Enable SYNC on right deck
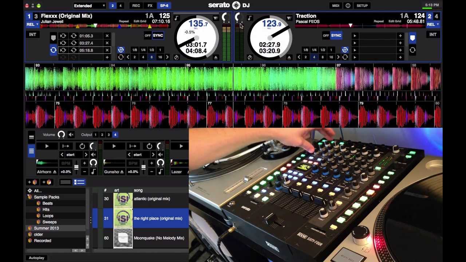The height and width of the screenshot is (262, 466). point(336,36)
